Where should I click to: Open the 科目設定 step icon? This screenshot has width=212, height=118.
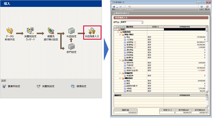coord(71,31)
